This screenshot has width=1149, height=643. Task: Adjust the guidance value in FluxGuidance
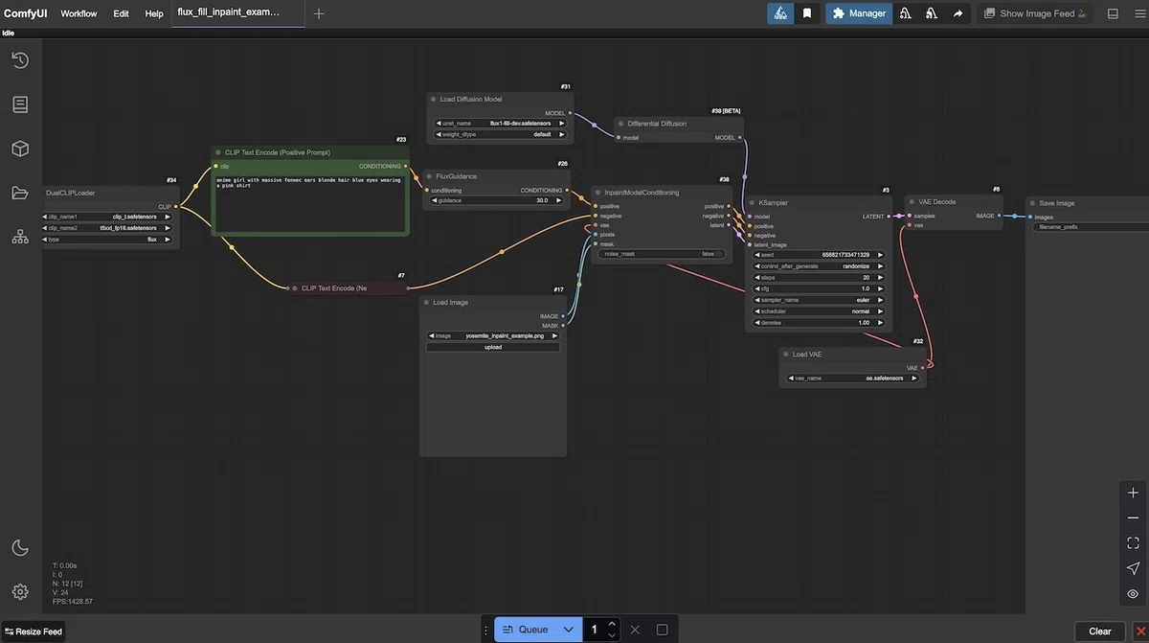tap(496, 200)
